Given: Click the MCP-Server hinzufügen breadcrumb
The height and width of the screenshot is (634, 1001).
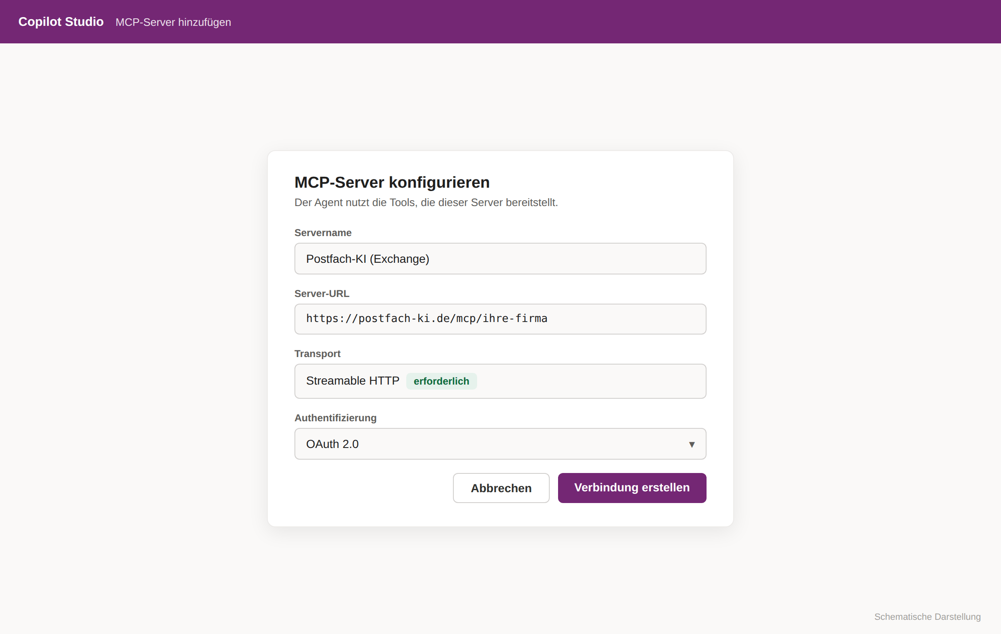Looking at the screenshot, I should (173, 22).
